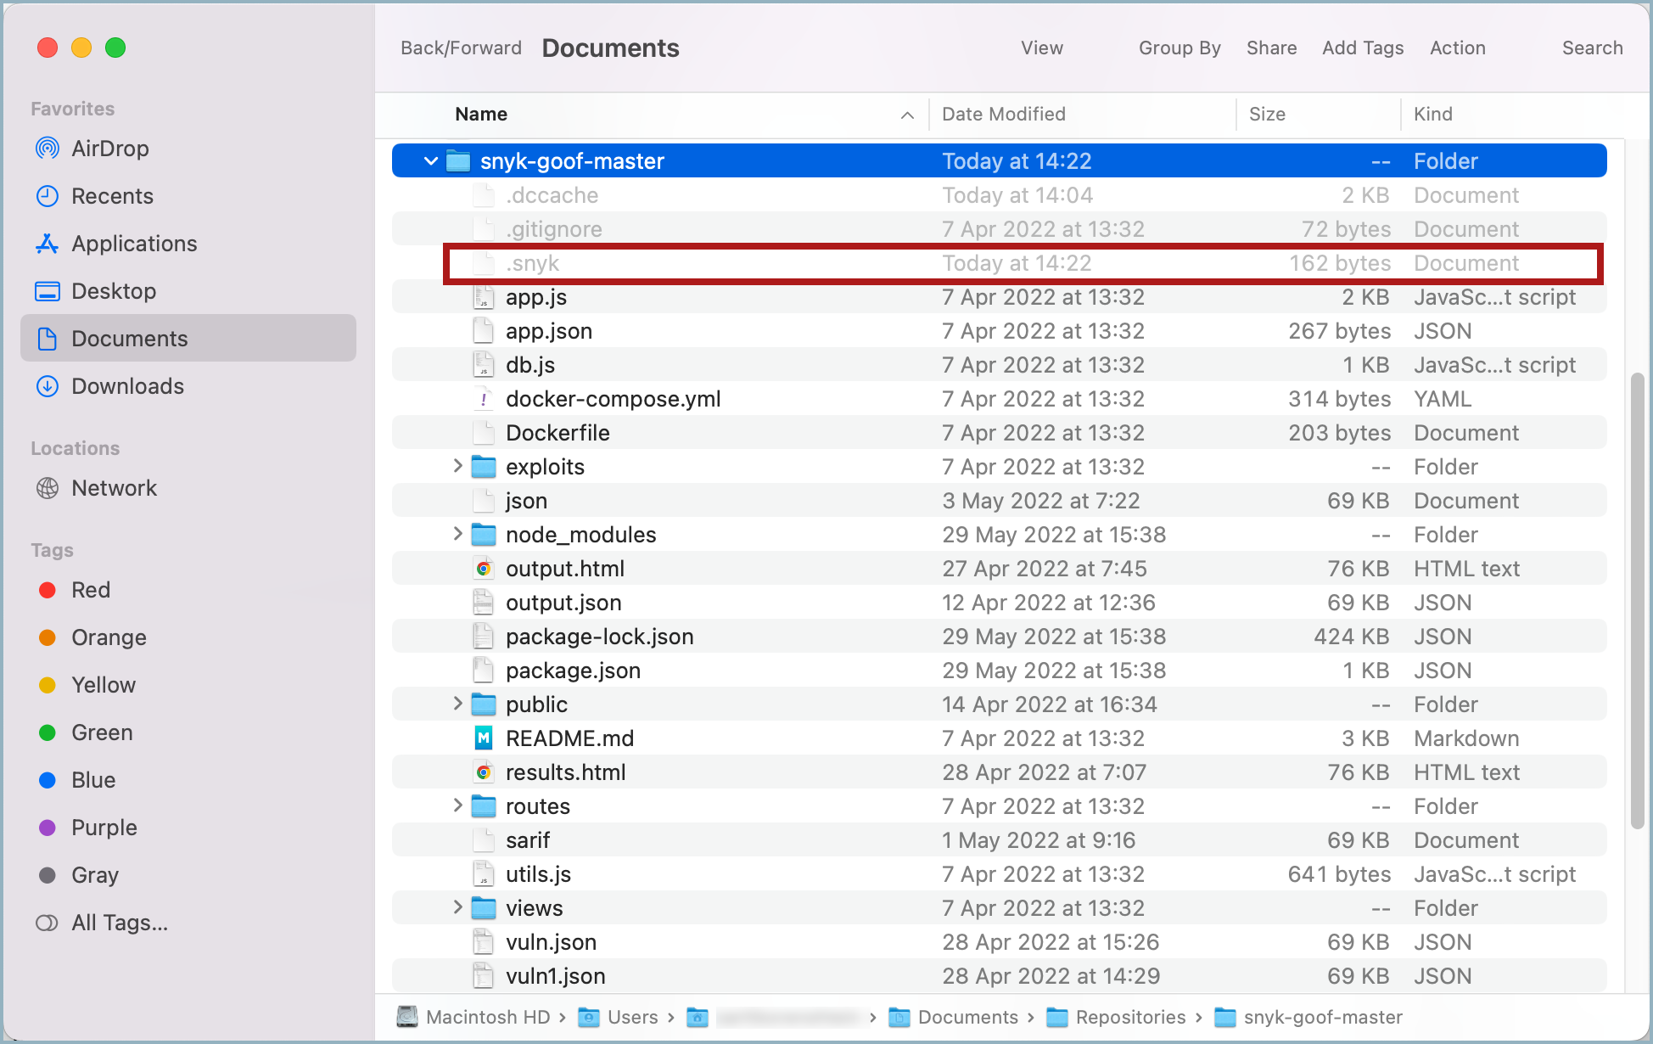Image resolution: width=1653 pixels, height=1044 pixels.
Task: Navigate to Repositories in the path bar
Action: [x=1130, y=1017]
